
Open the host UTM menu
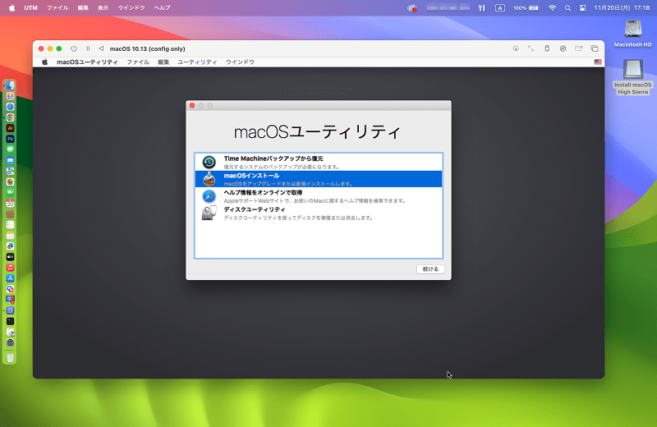pos(30,7)
